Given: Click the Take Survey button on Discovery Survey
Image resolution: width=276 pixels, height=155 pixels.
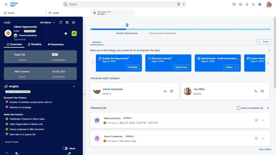Looking at the screenshot, I should click(181, 67).
